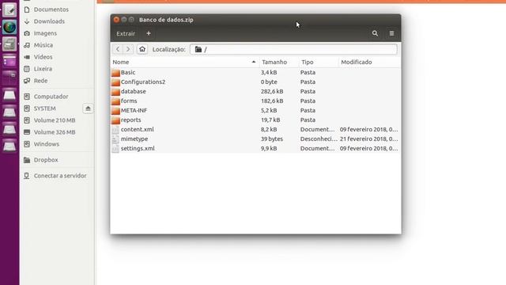Click the forms folder name

tap(129, 101)
